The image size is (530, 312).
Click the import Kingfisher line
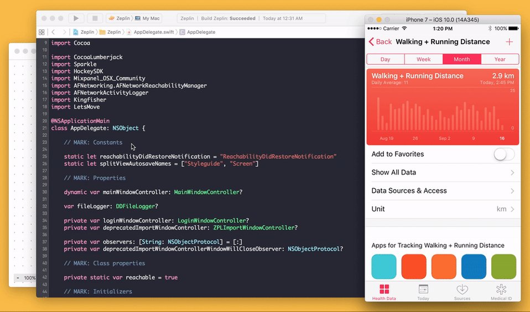coord(79,100)
